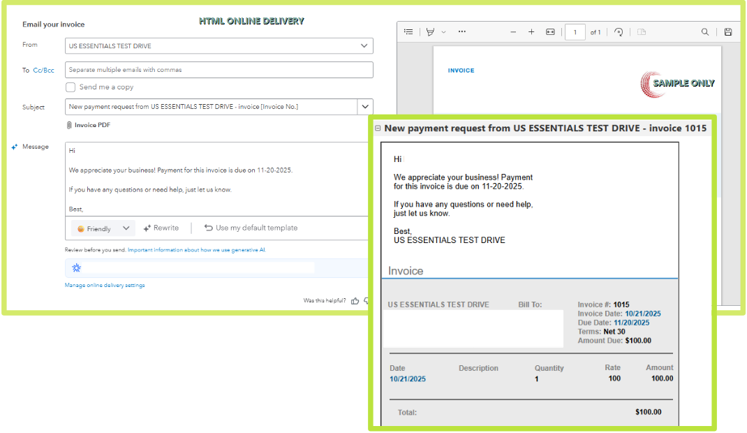This screenshot has height=433, width=747.
Task: Click into the To email address field
Action: point(219,70)
